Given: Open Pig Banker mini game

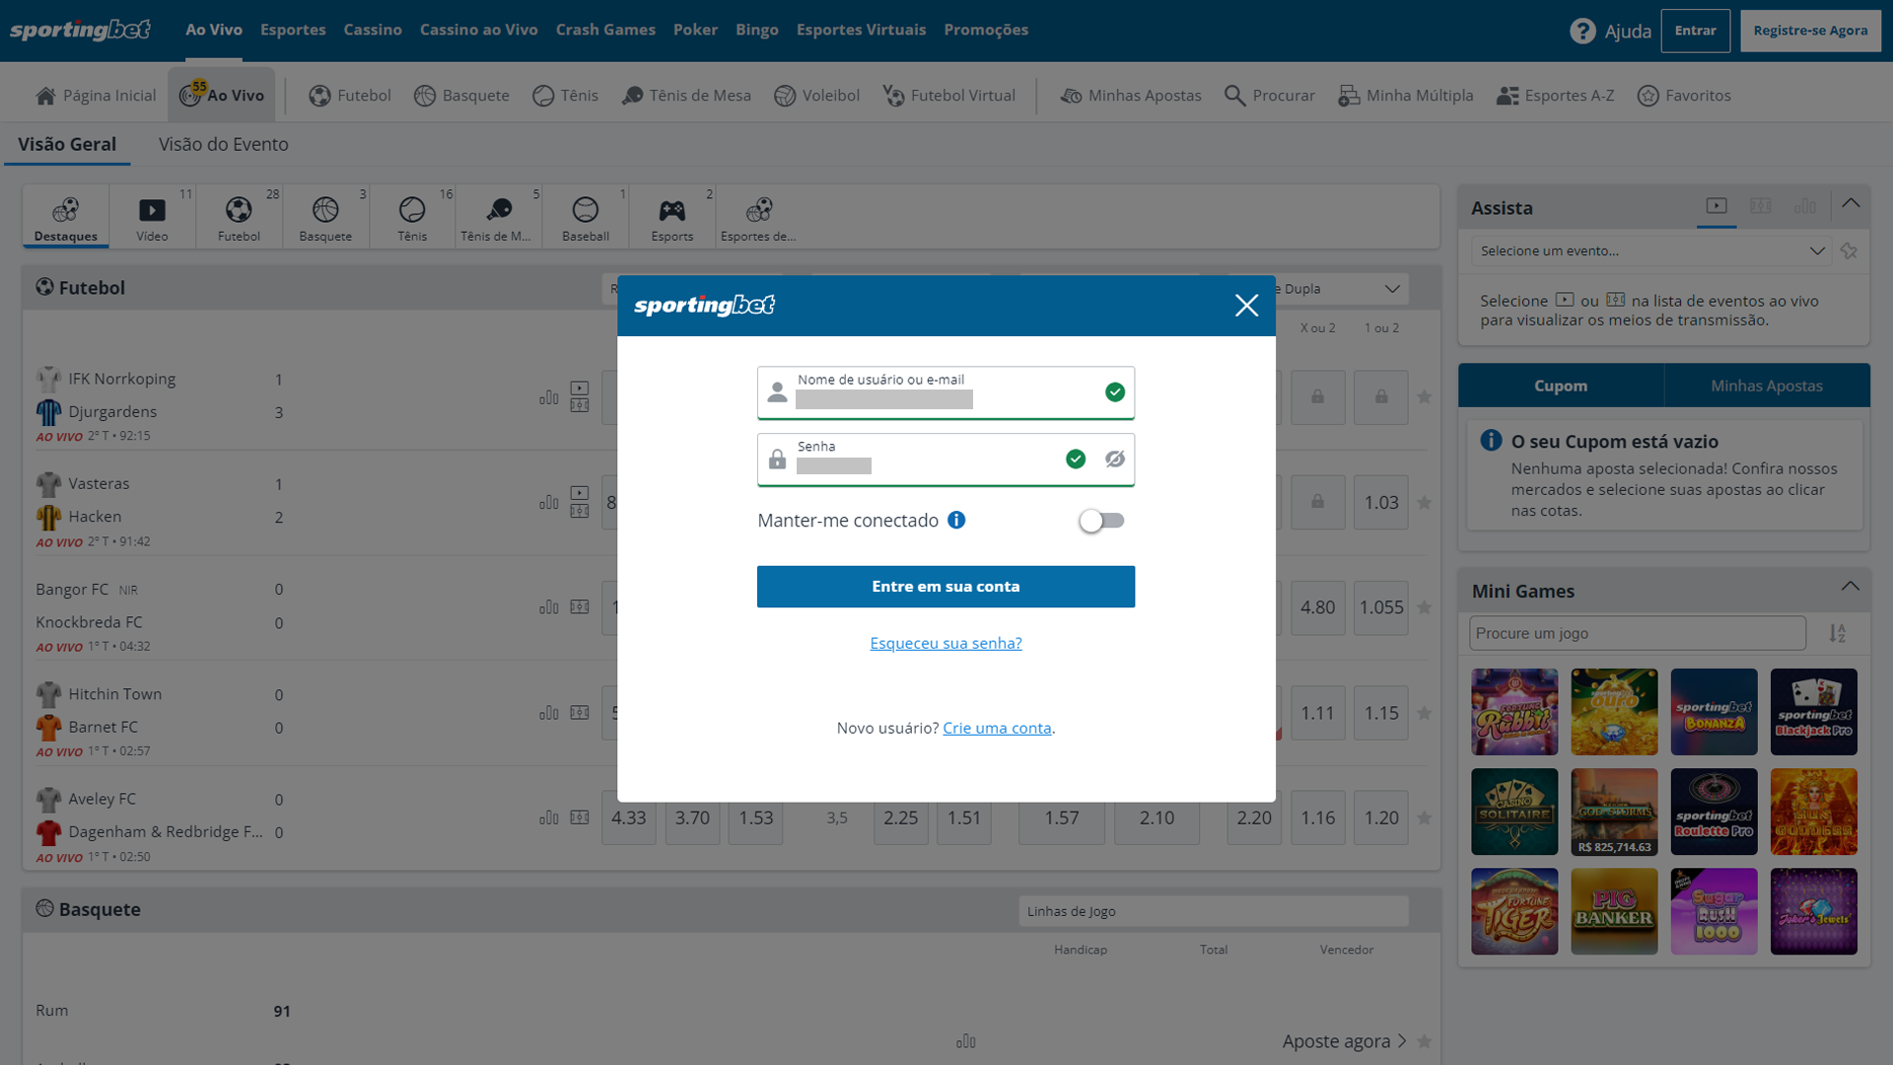Looking at the screenshot, I should (x=1614, y=911).
